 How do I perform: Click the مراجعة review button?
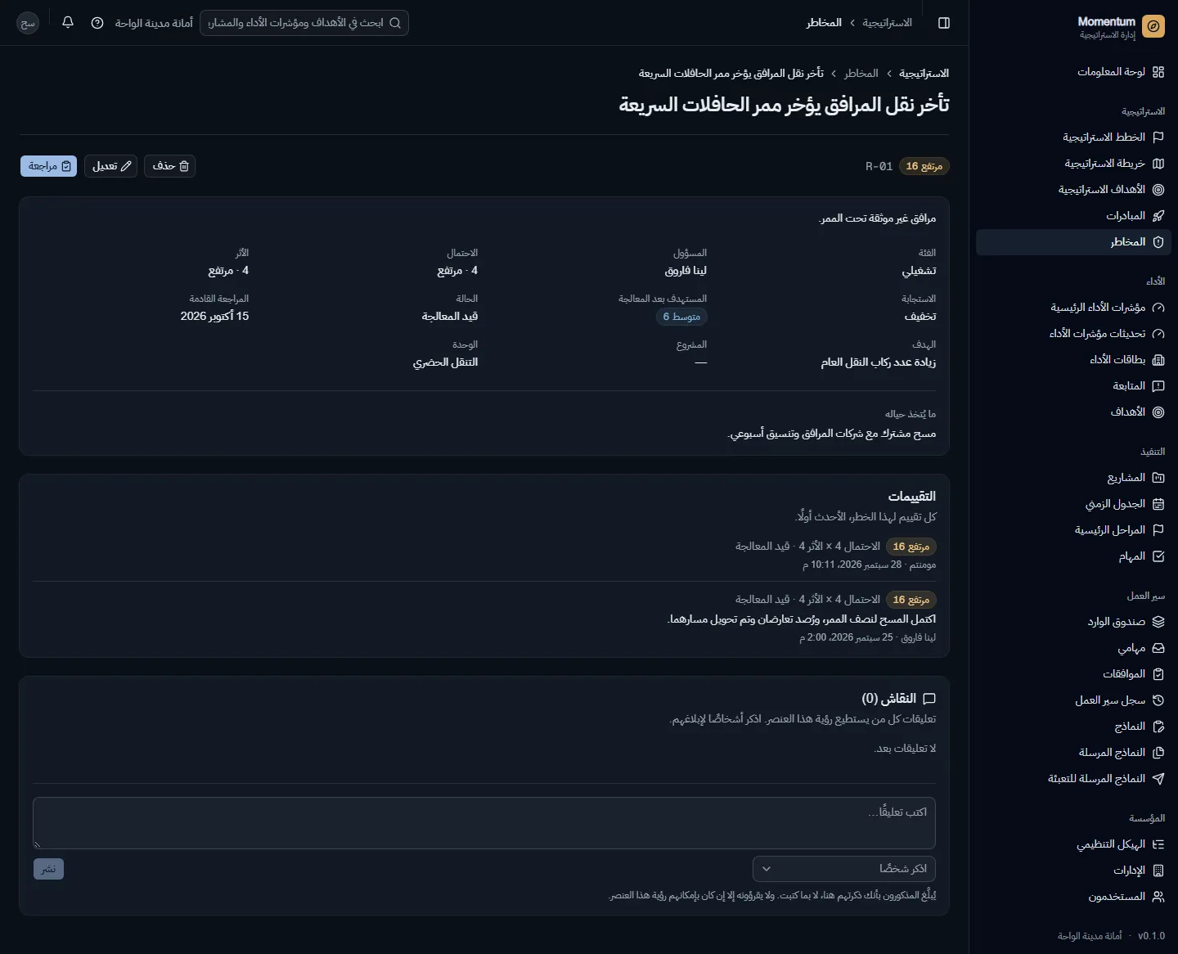pos(48,166)
